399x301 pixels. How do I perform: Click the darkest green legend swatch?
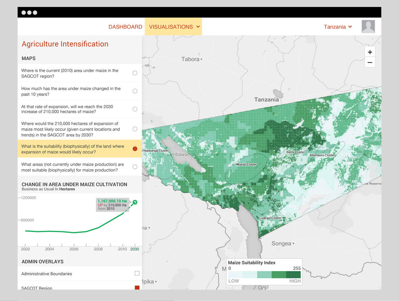(293, 275)
